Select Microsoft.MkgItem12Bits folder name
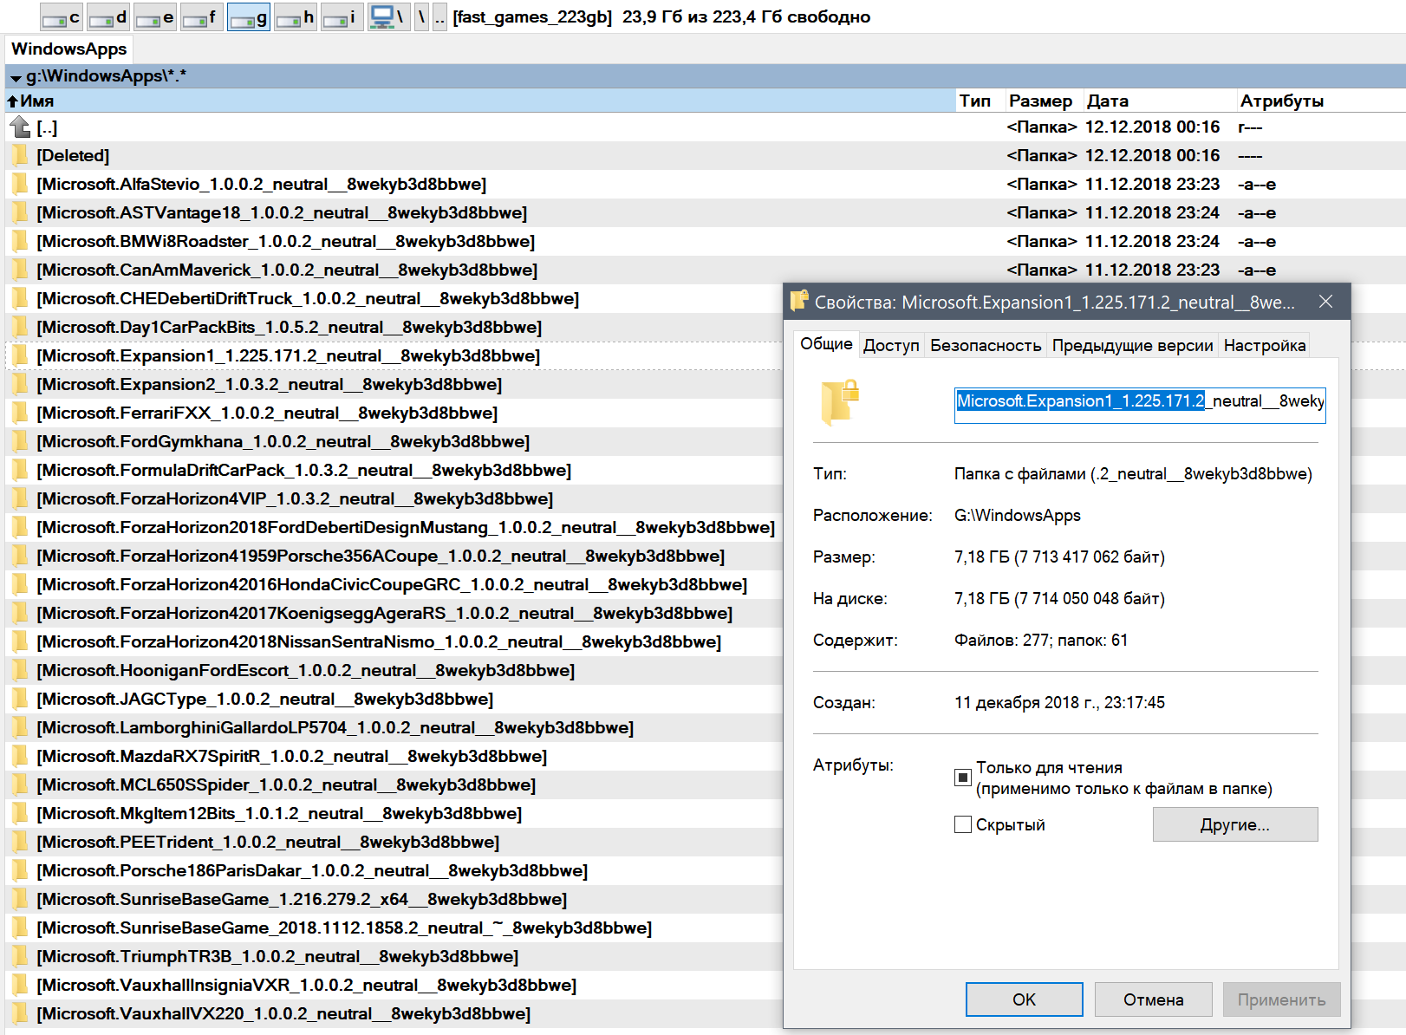1406x1035 pixels. pyautogui.click(x=279, y=814)
